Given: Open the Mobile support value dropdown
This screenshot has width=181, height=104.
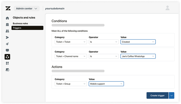Looking at the screenshot, I should click(x=106, y=84).
